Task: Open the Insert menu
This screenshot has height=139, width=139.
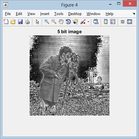Action: (x=45, y=14)
